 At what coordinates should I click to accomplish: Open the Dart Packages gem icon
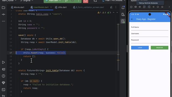3,83
